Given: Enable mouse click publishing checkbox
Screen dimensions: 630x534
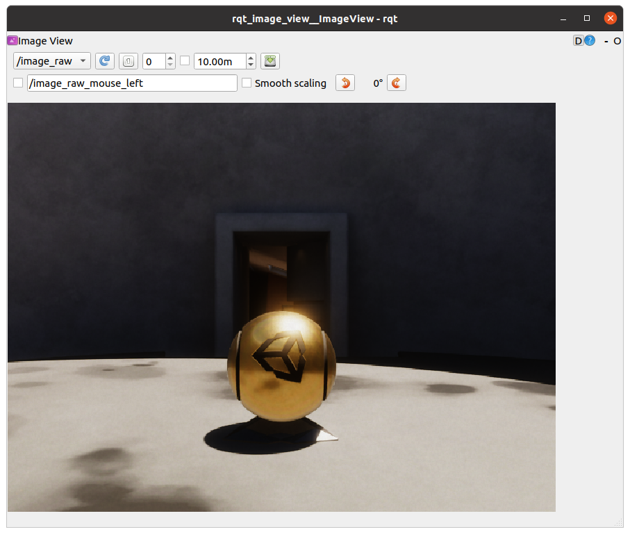Looking at the screenshot, I should coord(18,83).
